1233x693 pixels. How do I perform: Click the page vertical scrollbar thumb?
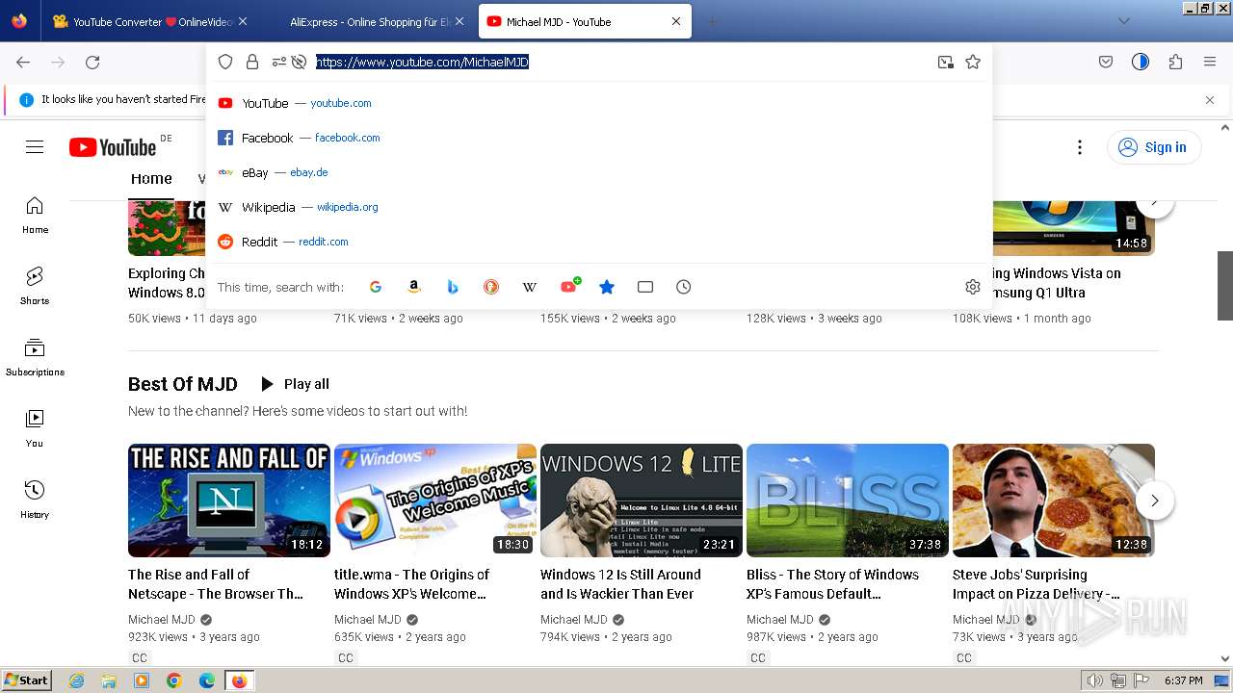(x=1225, y=285)
